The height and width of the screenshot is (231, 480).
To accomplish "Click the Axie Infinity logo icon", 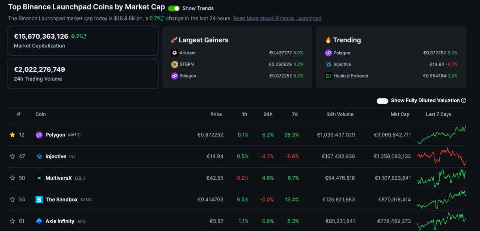I will [x=39, y=221].
